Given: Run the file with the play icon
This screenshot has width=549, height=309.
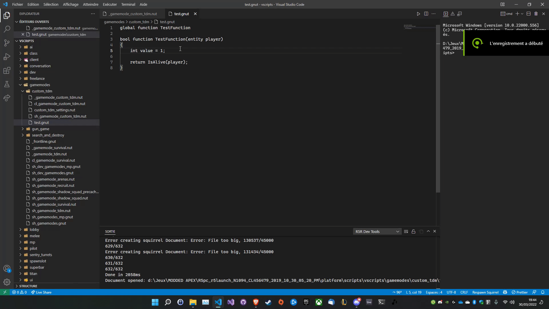Looking at the screenshot, I should tap(418, 14).
